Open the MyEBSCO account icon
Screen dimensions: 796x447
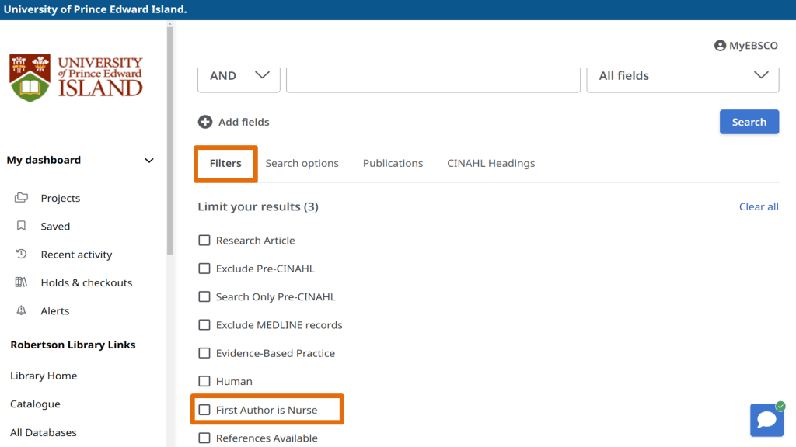(720, 46)
